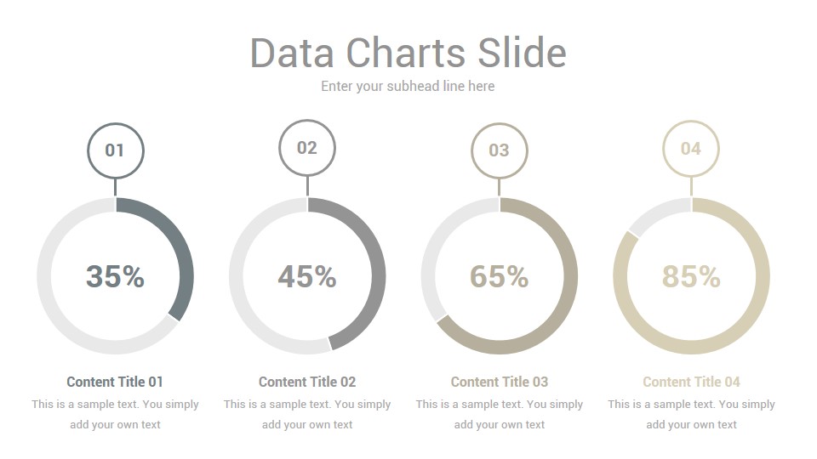Image resolution: width=817 pixels, height=459 pixels.
Task: Select the 35% donut chart value
Action: (115, 276)
